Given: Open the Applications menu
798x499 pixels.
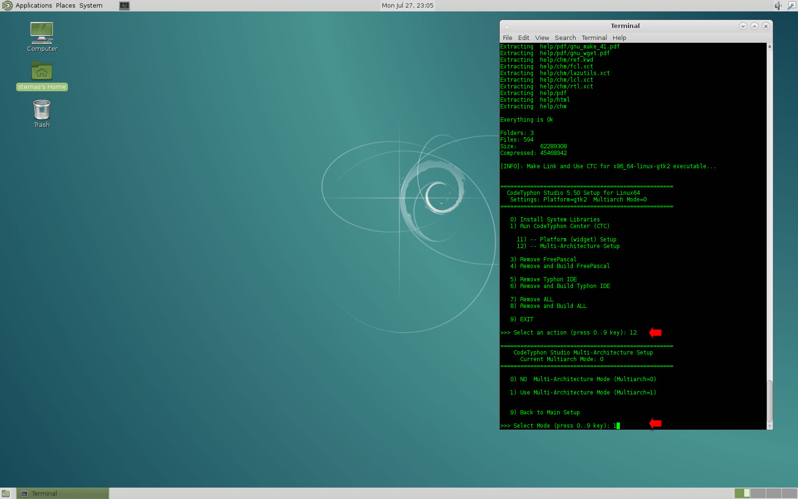Looking at the screenshot, I should pos(34,6).
